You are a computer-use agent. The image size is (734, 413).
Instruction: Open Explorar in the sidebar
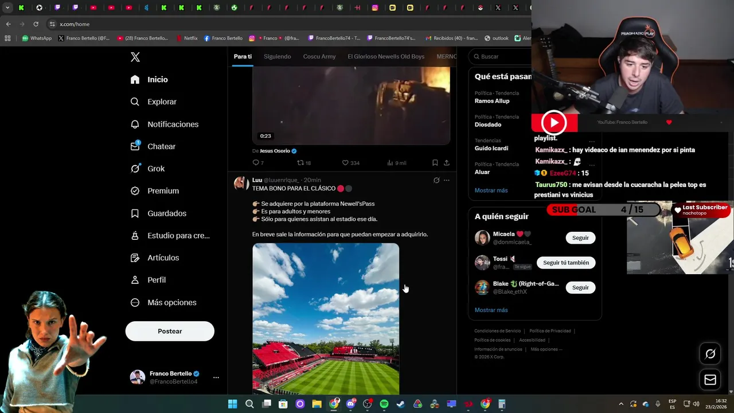(x=153, y=102)
